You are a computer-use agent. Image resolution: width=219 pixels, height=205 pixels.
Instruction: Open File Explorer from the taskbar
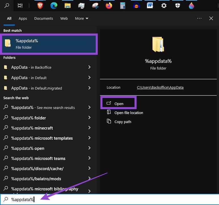(x=68, y=5)
